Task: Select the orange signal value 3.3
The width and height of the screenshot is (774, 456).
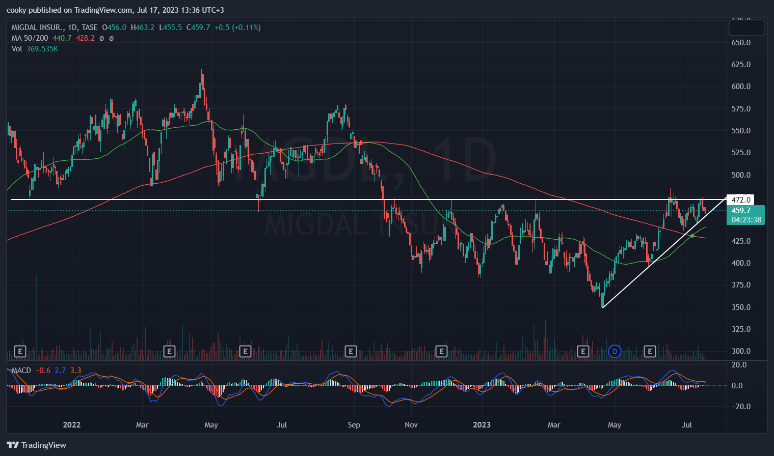Action: point(76,370)
